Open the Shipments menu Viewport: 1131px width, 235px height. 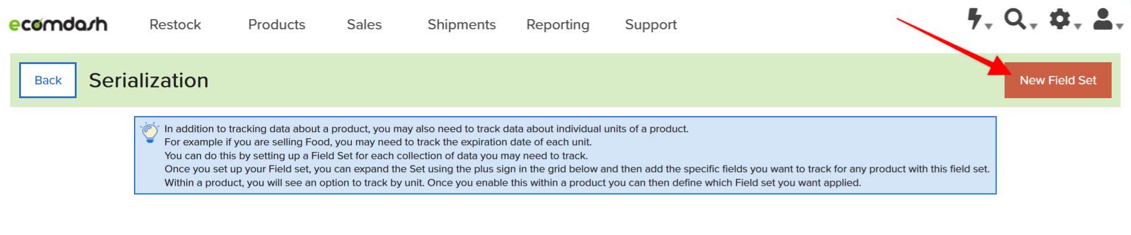[461, 25]
